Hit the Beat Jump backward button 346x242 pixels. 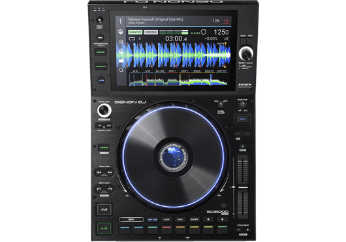point(99,189)
